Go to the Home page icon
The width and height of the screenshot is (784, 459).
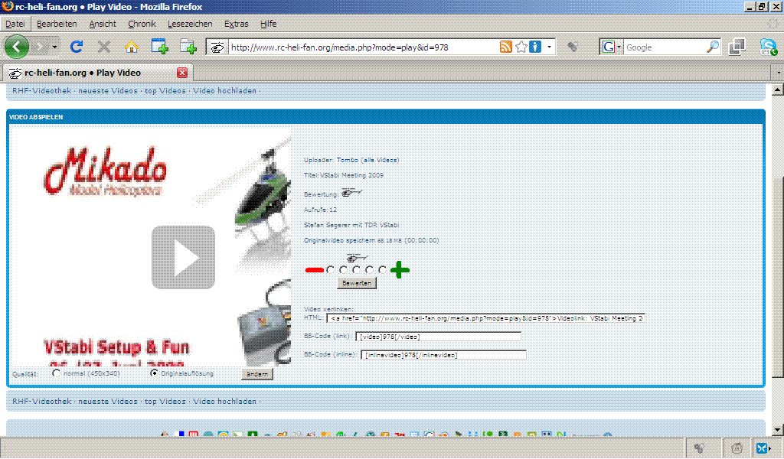[x=132, y=47]
